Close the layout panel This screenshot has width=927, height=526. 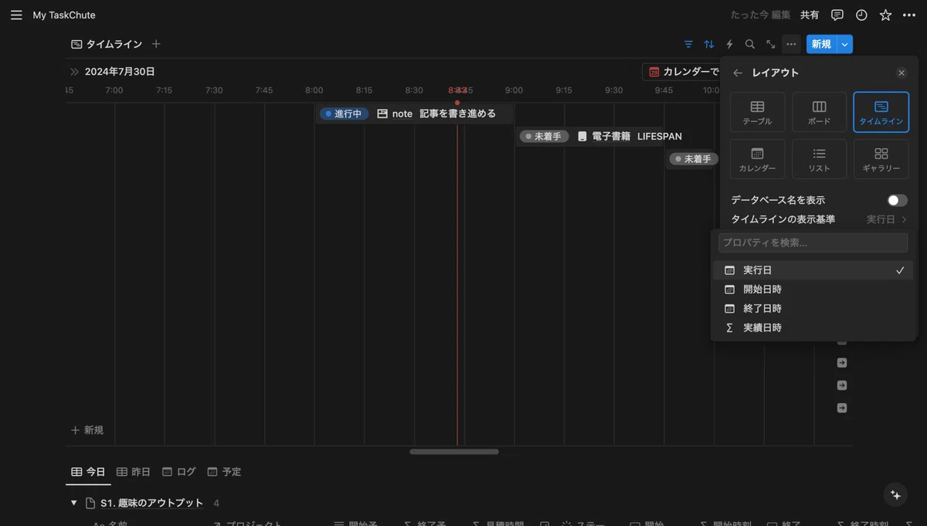pyautogui.click(x=902, y=73)
